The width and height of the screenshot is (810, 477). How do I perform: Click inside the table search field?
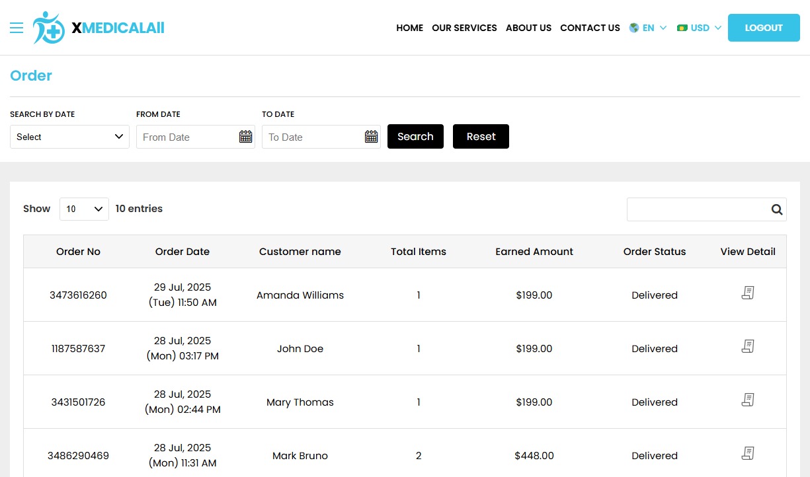pyautogui.click(x=694, y=209)
